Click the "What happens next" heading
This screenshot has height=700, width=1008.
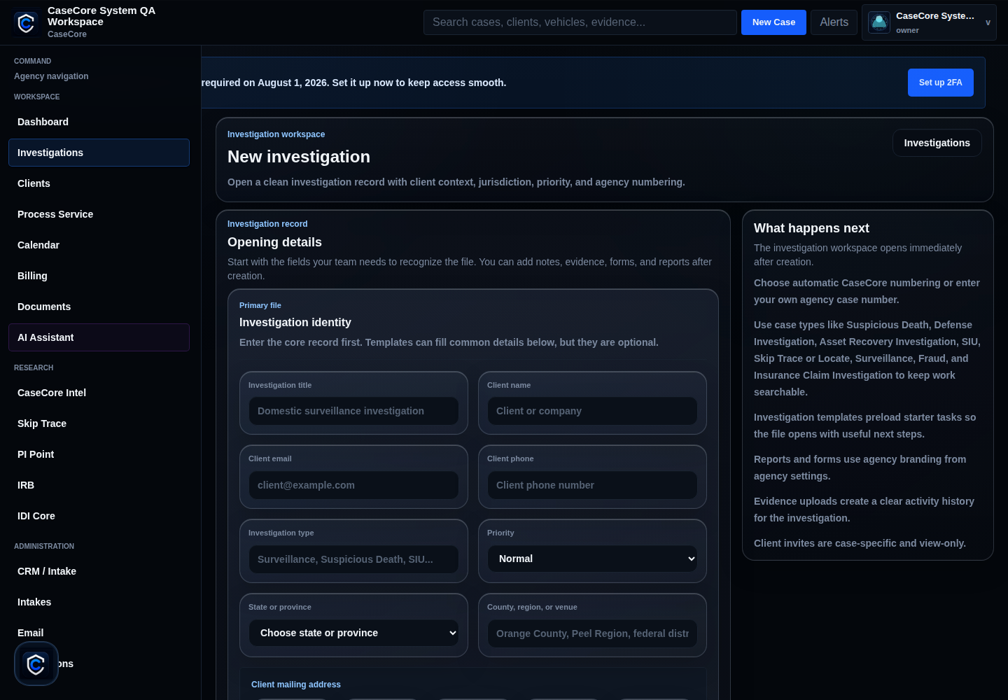tap(811, 228)
